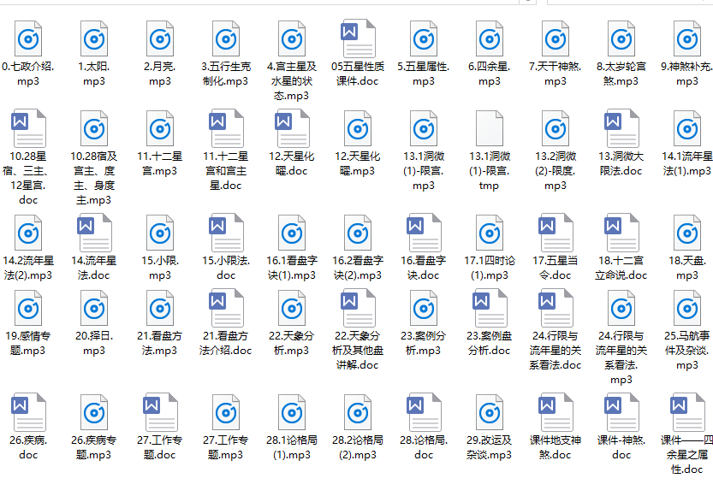This screenshot has width=713, height=502.
Task: Open the 29.改运及杂谈.mp3 file
Action: pos(489,419)
